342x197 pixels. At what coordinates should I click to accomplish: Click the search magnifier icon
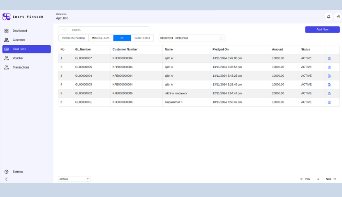pyautogui.click(x=65, y=30)
